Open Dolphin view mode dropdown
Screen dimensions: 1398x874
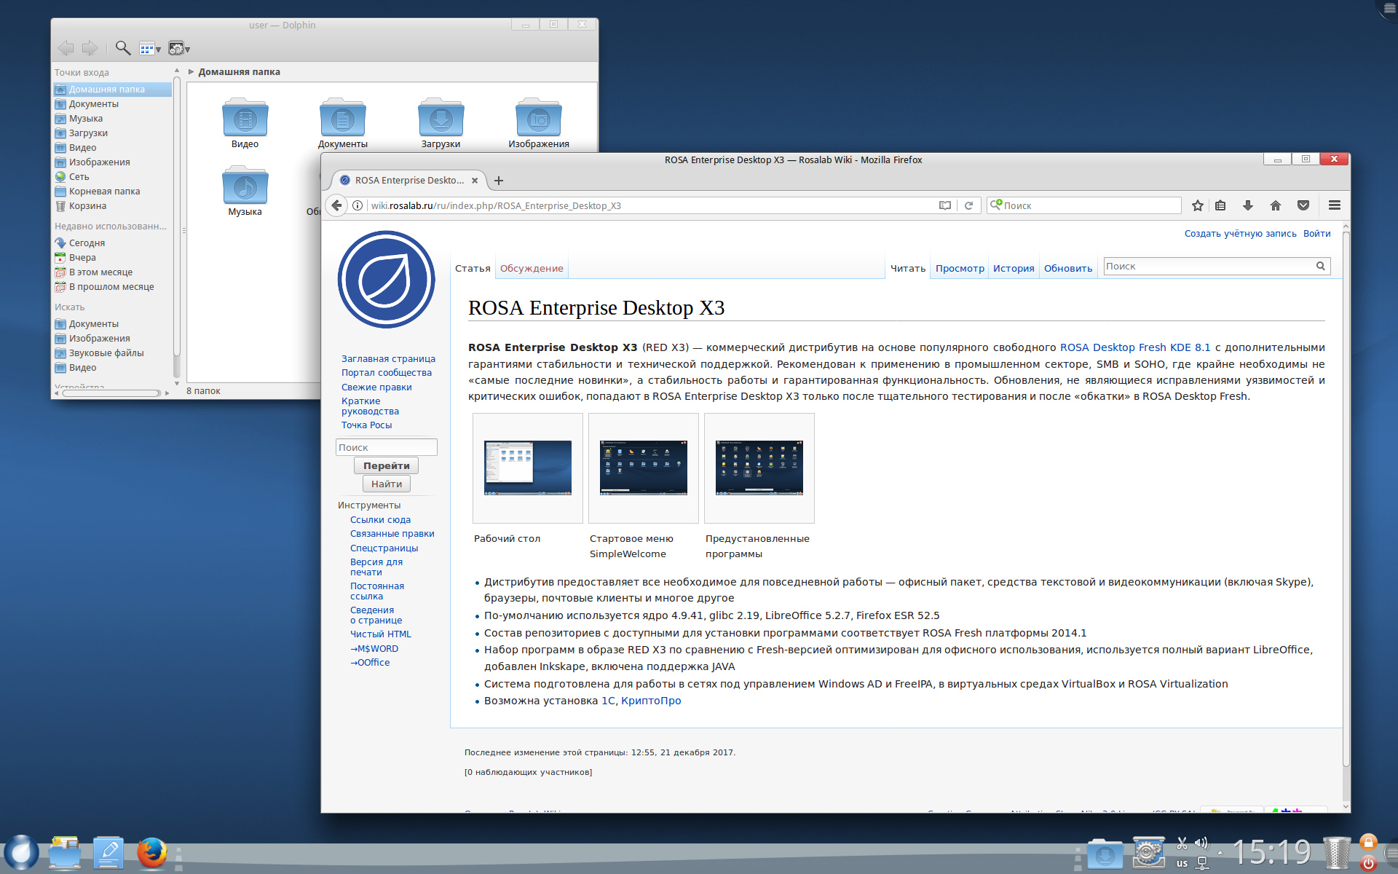149,49
